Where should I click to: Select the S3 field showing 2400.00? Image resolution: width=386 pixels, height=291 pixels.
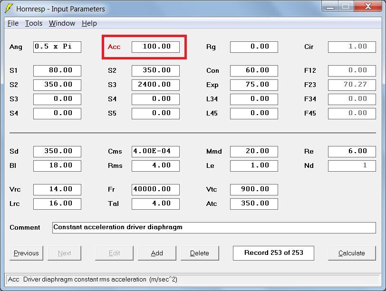tap(155, 85)
